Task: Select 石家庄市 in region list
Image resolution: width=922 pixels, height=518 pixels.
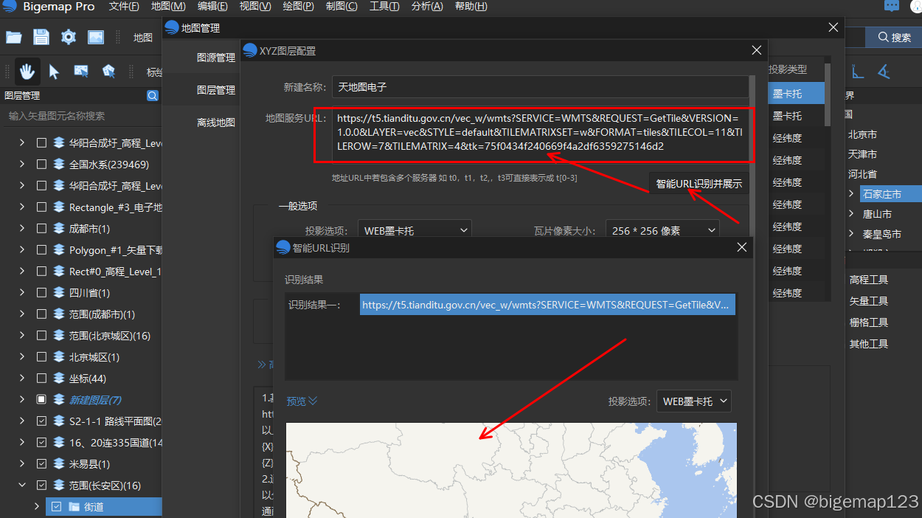Action: click(881, 194)
